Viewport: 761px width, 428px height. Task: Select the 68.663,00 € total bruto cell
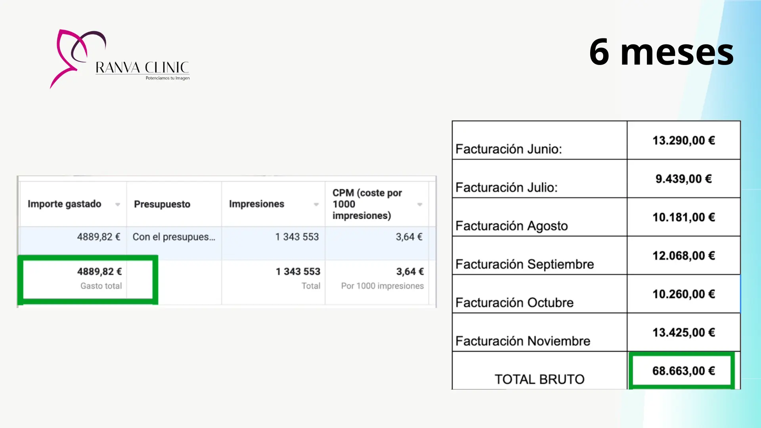tap(683, 371)
